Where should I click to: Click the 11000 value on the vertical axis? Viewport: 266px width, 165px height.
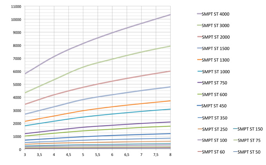click(16, 7)
